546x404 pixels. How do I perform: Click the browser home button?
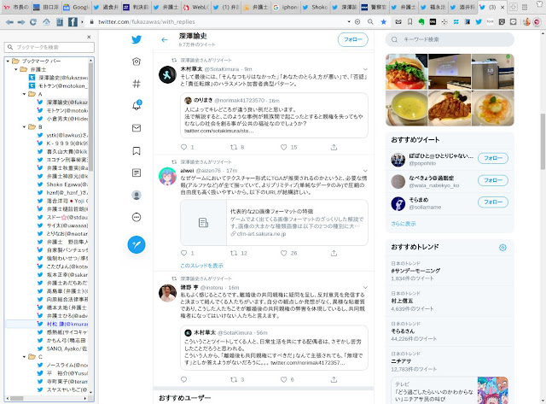[x=46, y=22]
